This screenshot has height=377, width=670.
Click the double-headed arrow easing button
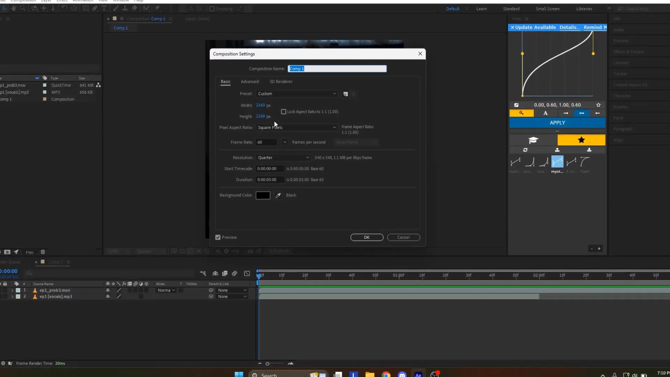tap(581, 113)
